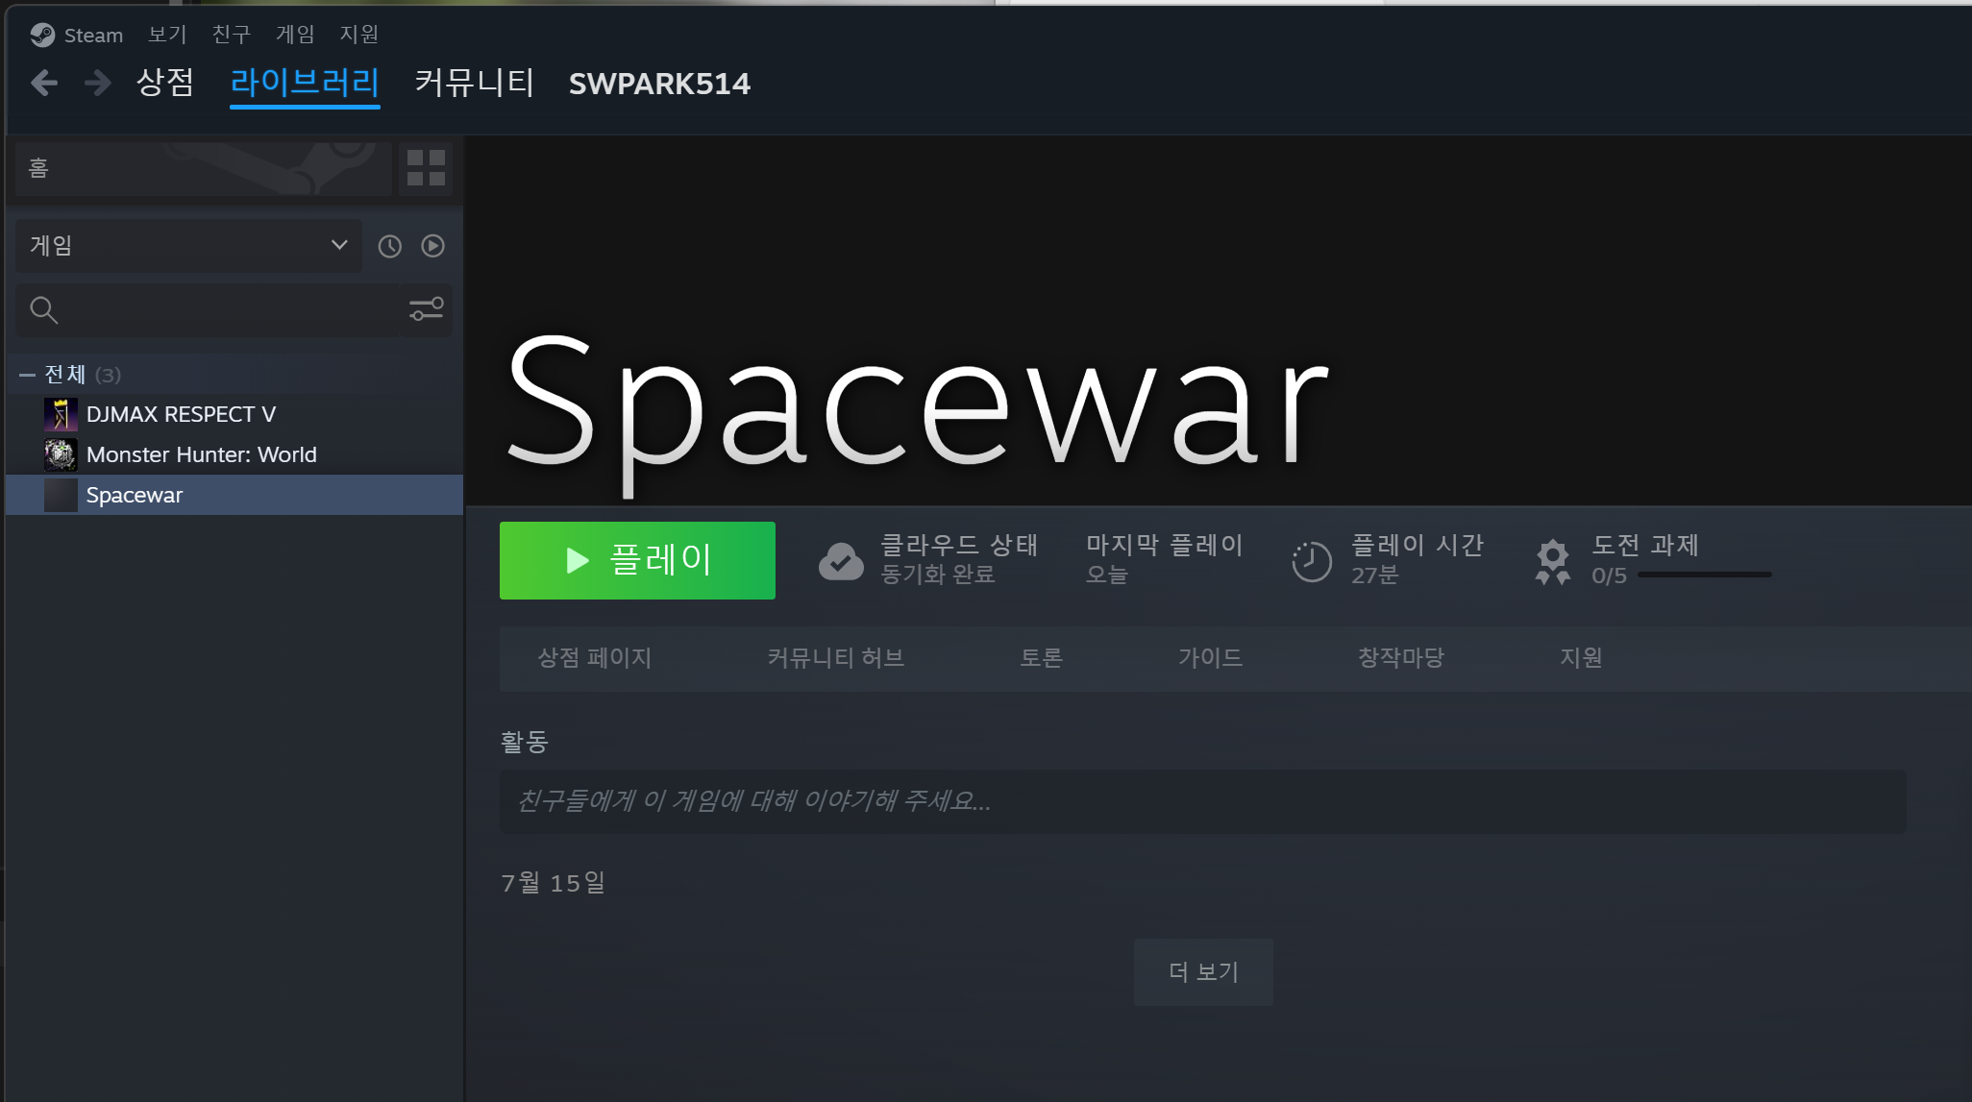Open the 게임 category dropdown
The image size is (1972, 1102).
(188, 246)
